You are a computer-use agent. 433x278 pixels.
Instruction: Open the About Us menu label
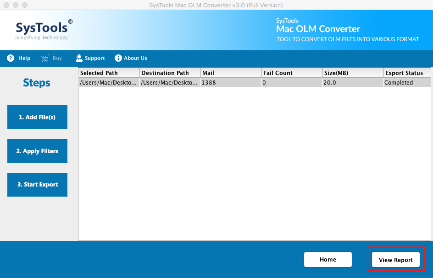tap(135, 58)
